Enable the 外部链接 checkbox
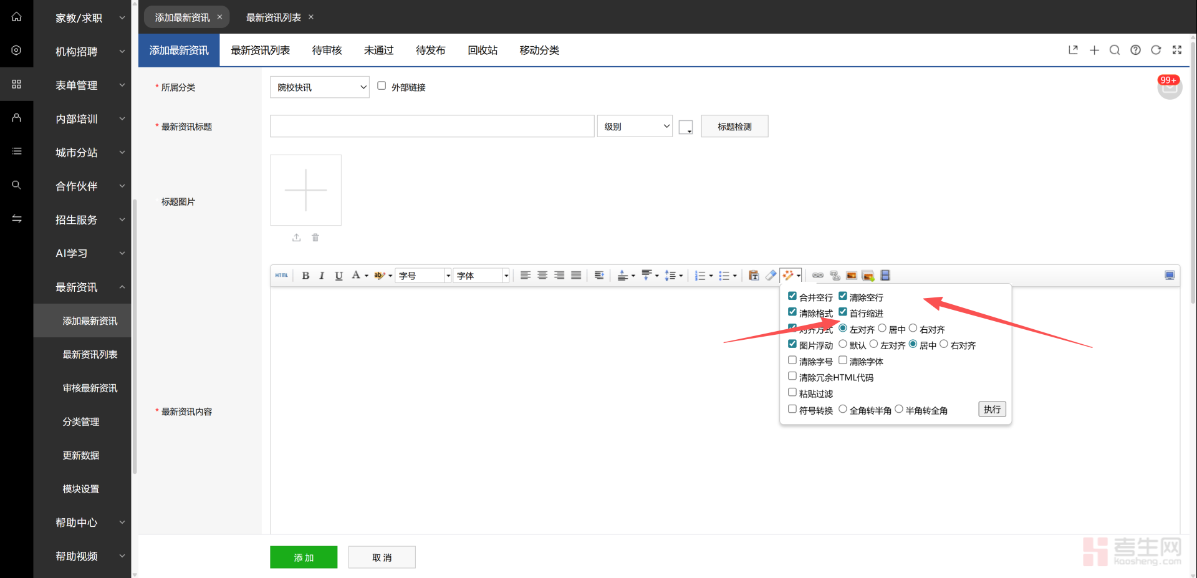 (382, 86)
